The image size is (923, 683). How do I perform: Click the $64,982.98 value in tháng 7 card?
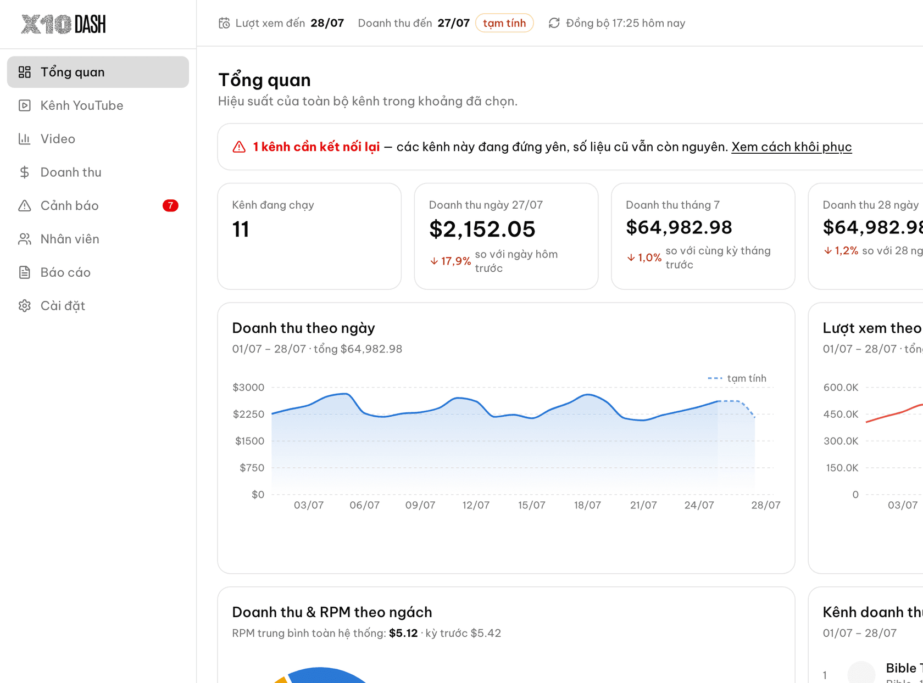coord(679,227)
